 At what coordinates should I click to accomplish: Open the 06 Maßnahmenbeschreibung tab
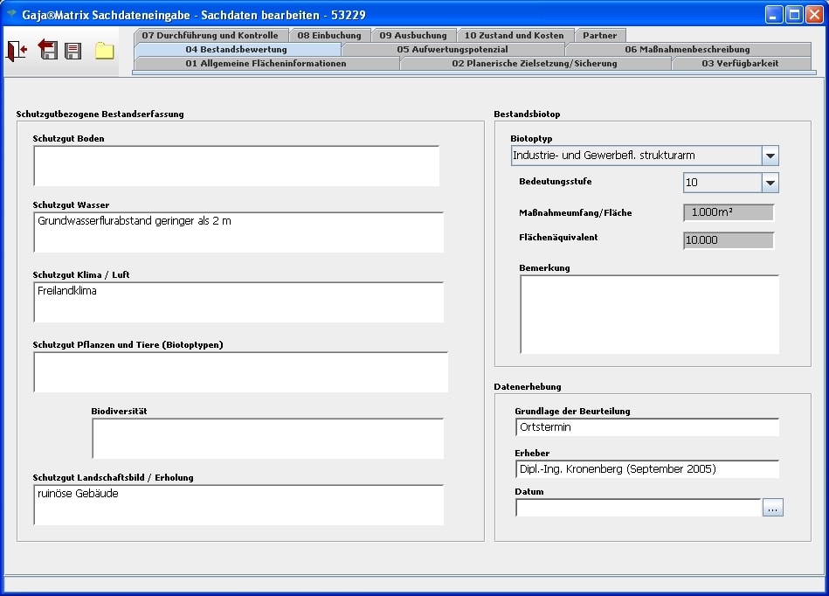(687, 50)
